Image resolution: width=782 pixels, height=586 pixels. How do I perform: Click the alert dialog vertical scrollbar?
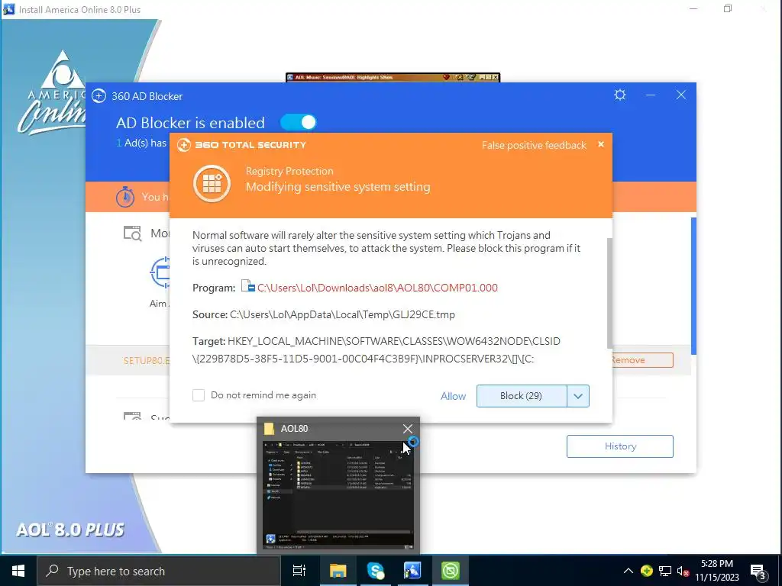point(609,293)
